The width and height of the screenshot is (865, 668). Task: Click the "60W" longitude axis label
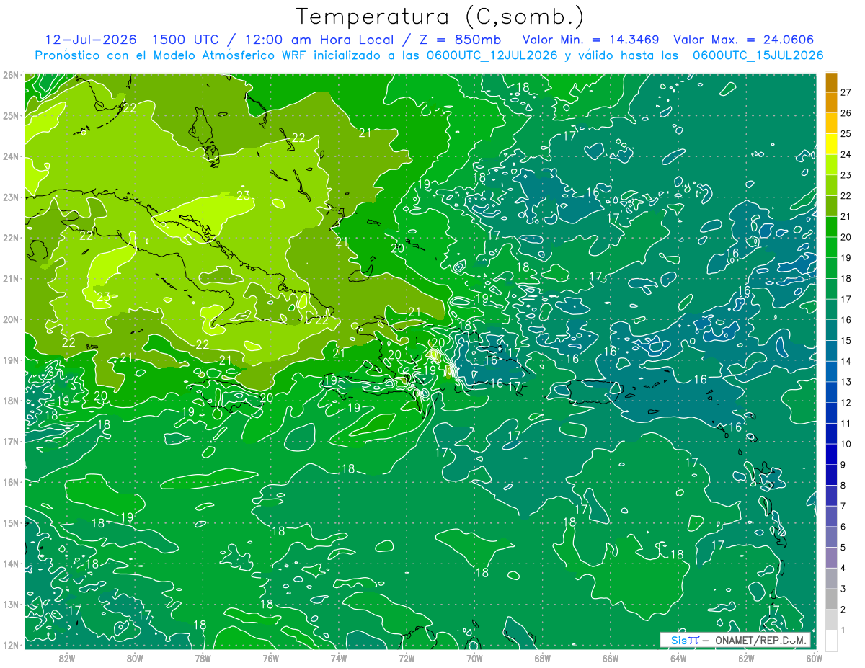click(x=813, y=658)
